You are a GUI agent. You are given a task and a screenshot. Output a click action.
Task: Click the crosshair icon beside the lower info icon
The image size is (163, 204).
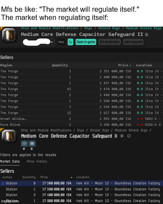[x=129, y=136]
